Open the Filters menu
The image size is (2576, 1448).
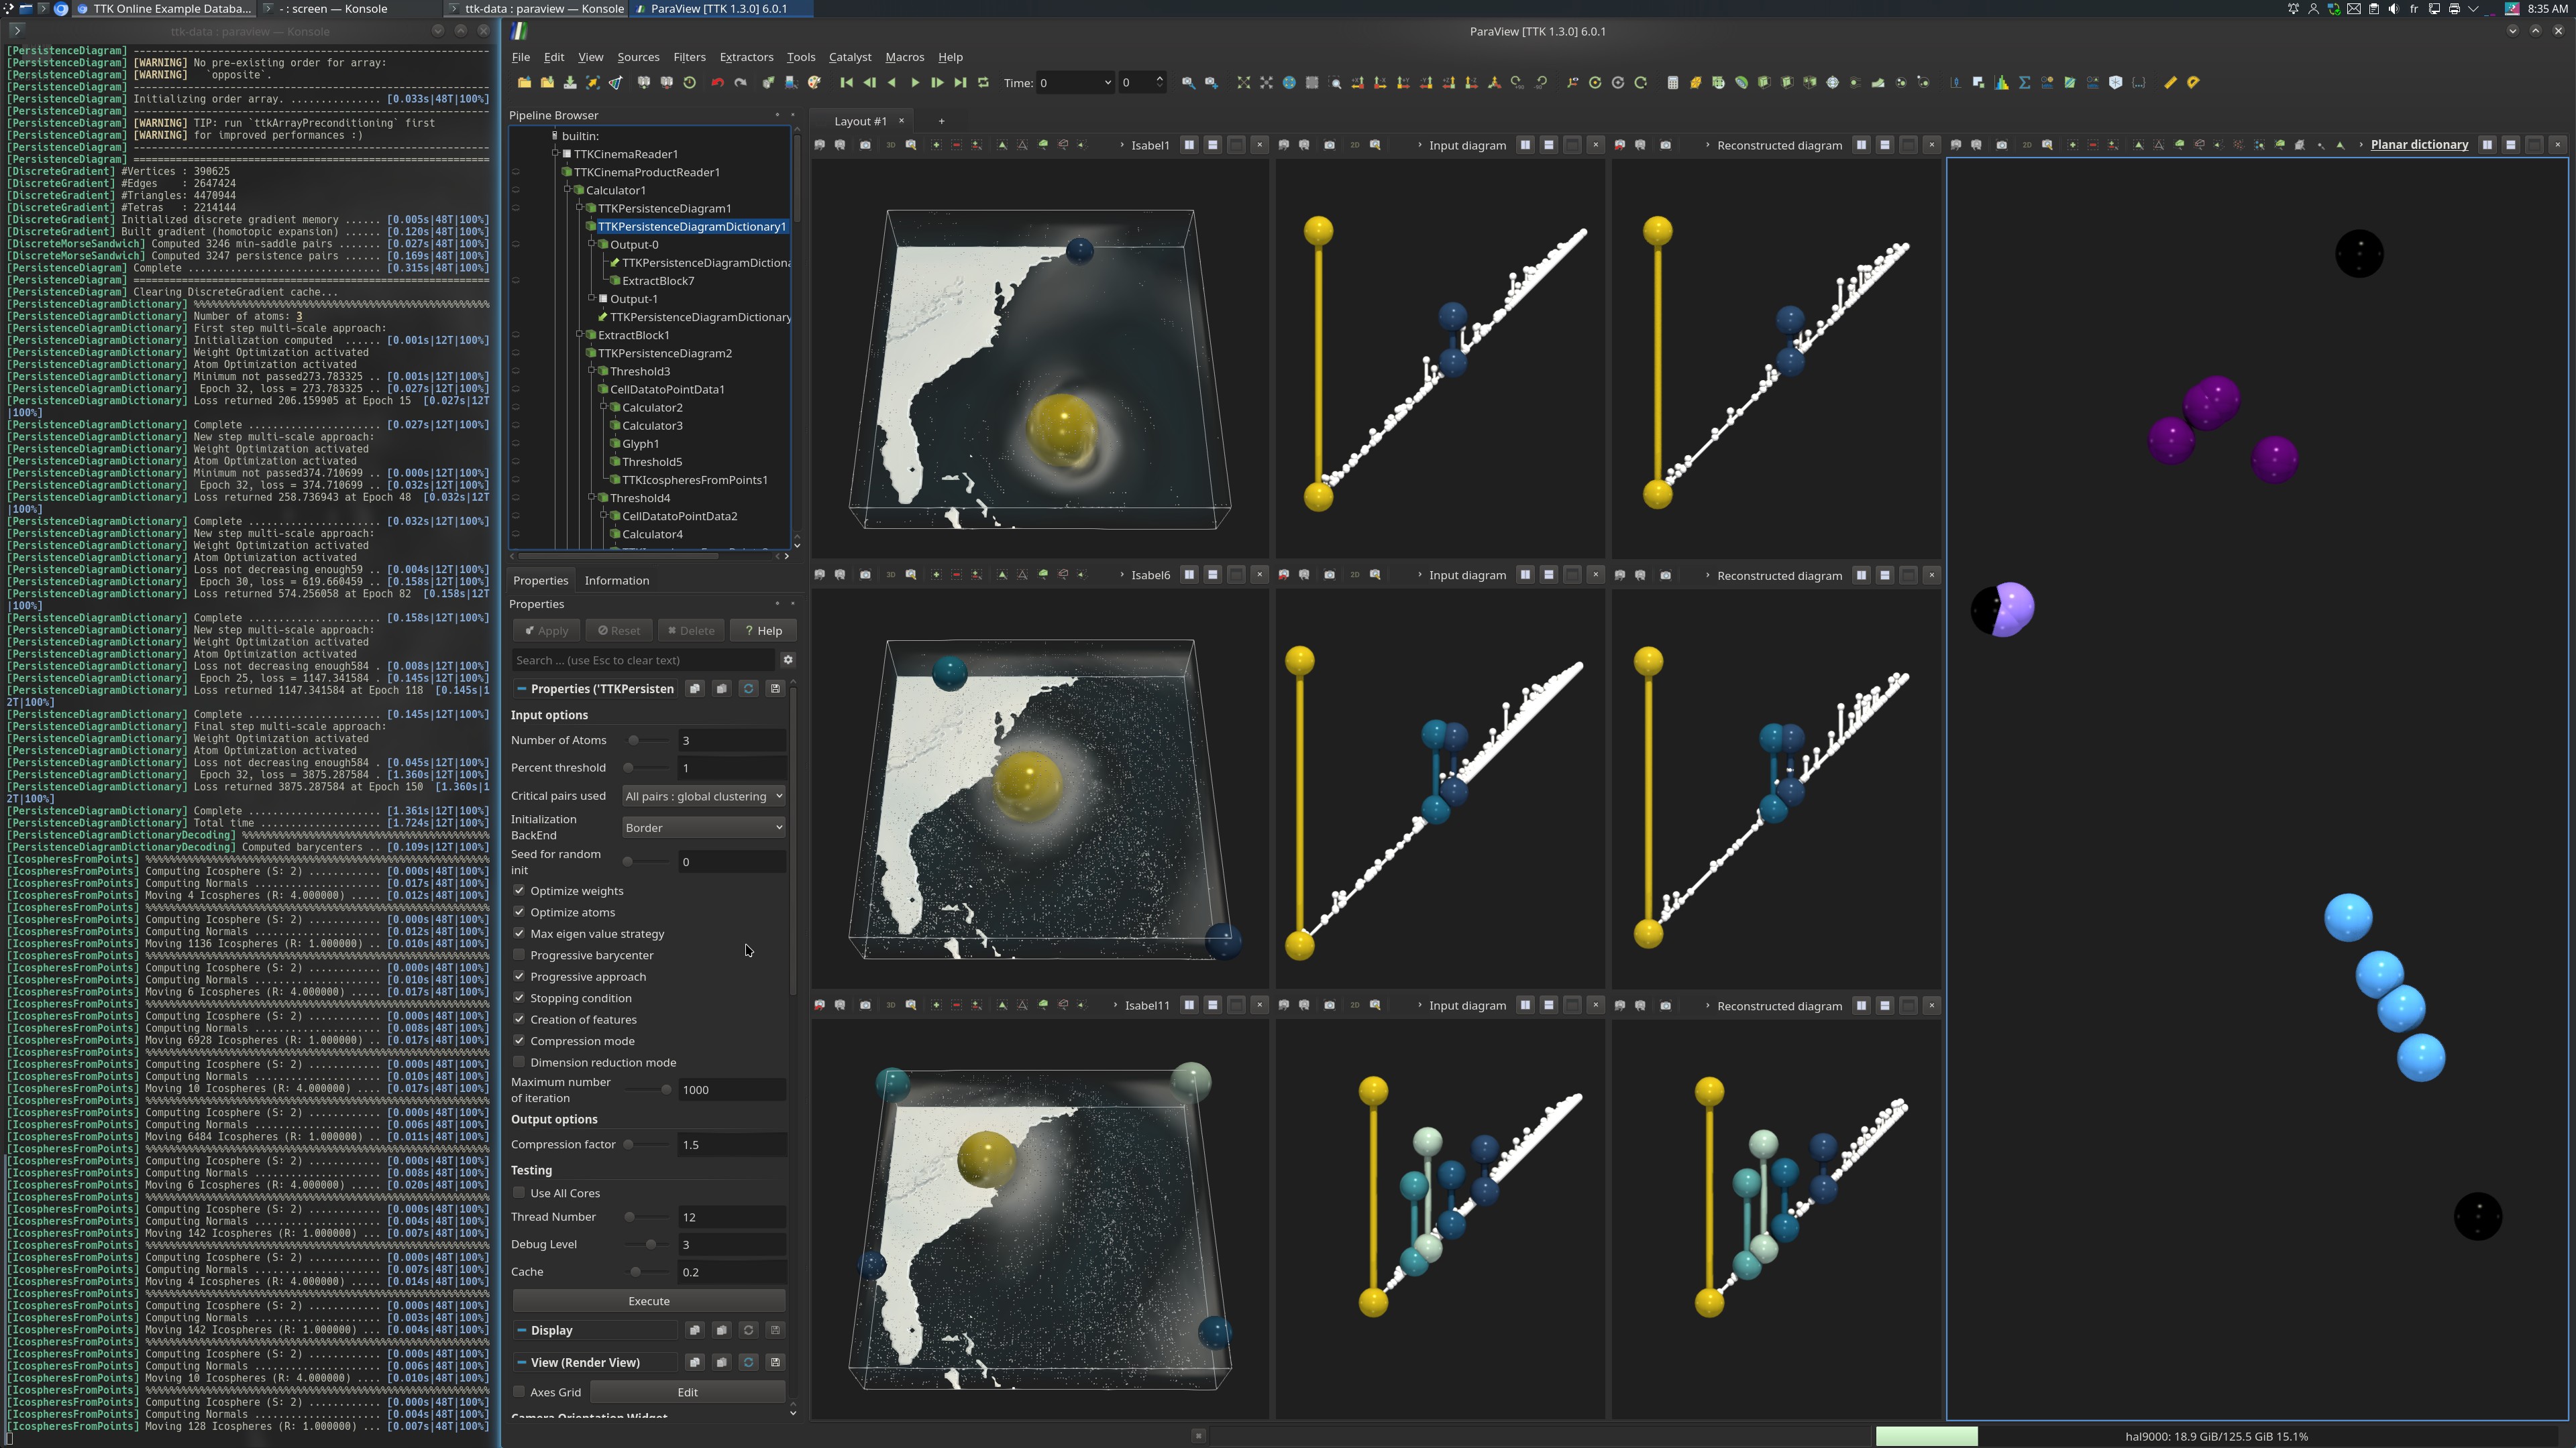(x=689, y=57)
